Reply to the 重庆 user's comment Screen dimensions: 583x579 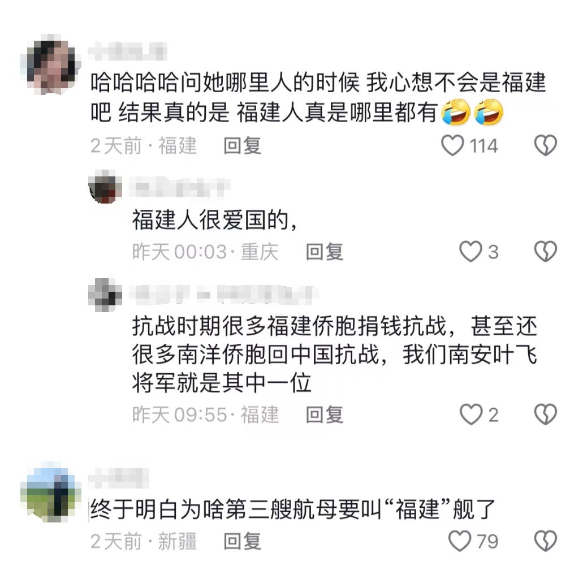point(325,252)
